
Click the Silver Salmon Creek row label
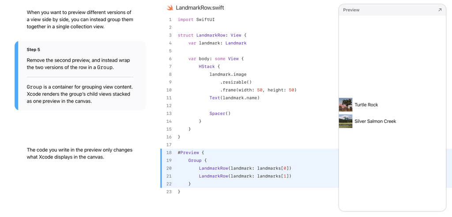pos(375,121)
